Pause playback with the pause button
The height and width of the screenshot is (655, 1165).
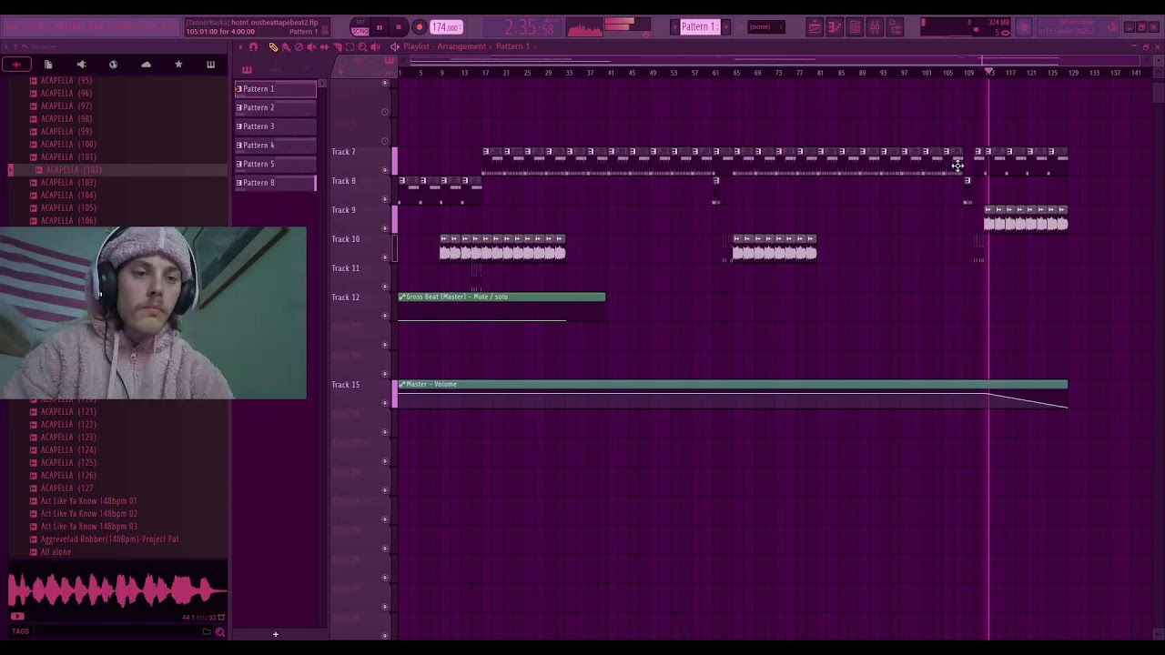pyautogui.click(x=380, y=26)
